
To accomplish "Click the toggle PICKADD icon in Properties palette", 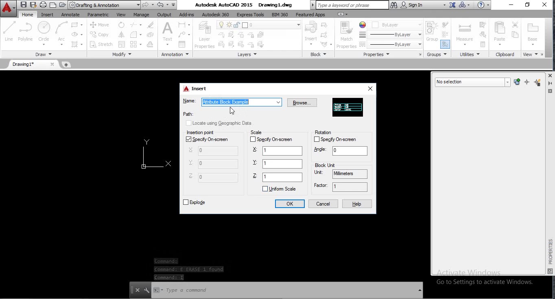I will click(517, 82).
